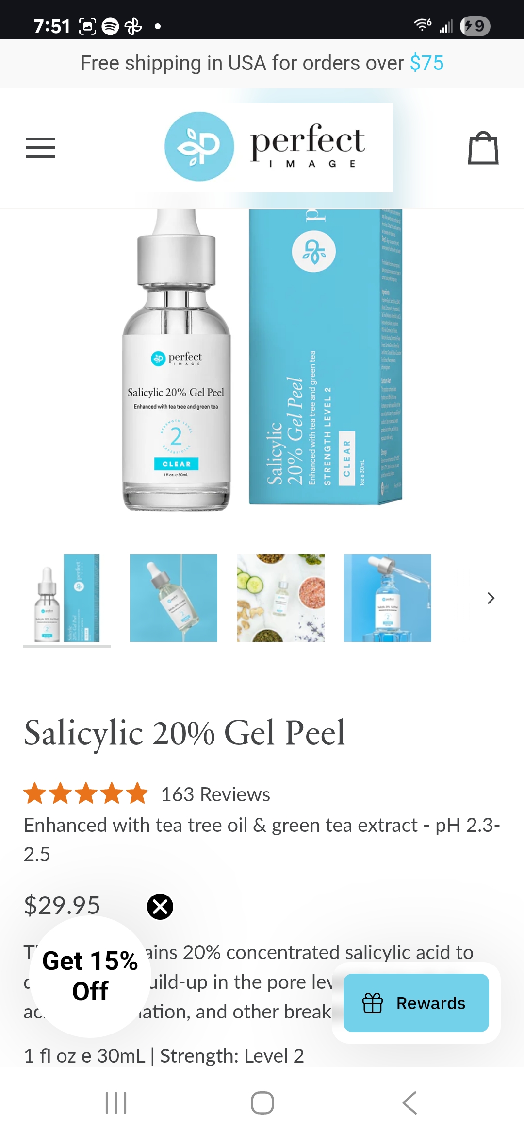Close the 15% off popup
Viewport: 524px width, 1137px height.
point(160,906)
